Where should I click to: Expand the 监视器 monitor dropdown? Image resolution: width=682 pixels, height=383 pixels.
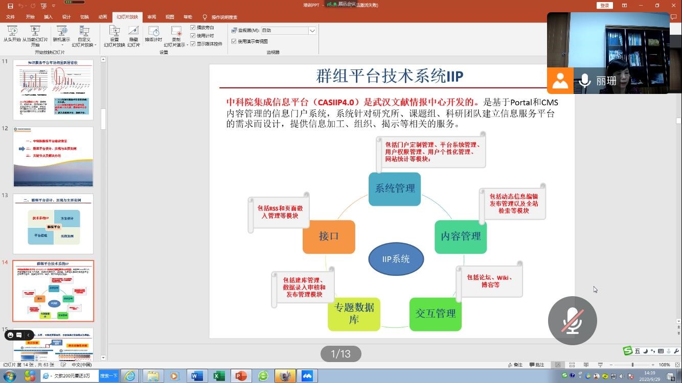pos(312,31)
